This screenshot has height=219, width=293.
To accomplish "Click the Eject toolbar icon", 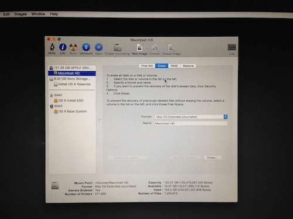I will click(98, 47).
